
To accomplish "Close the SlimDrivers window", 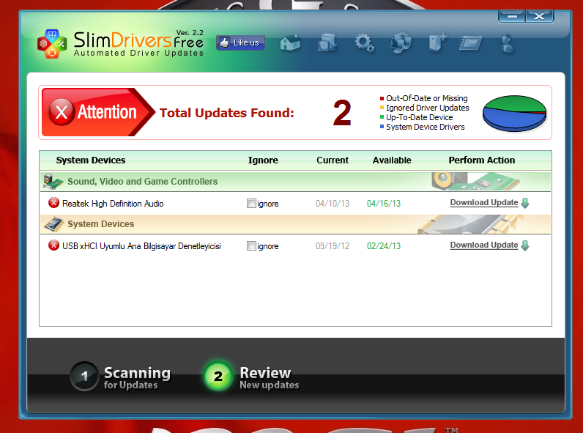I will pos(539,16).
